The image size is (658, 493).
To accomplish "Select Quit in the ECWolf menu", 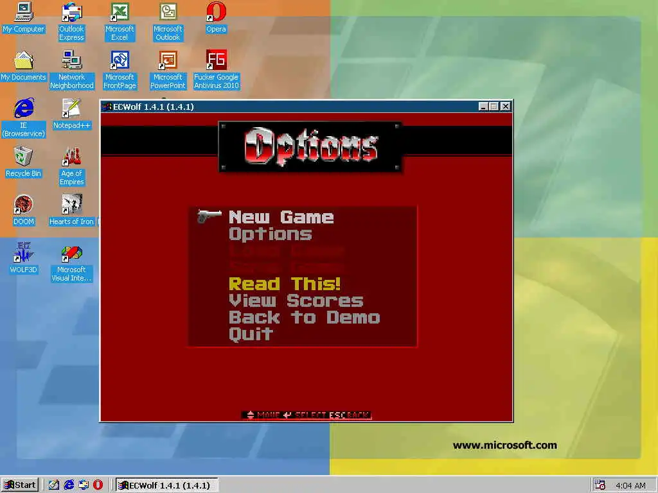I will (x=251, y=334).
